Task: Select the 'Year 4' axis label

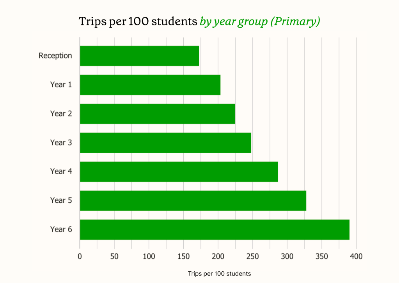Action: pyautogui.click(x=61, y=172)
